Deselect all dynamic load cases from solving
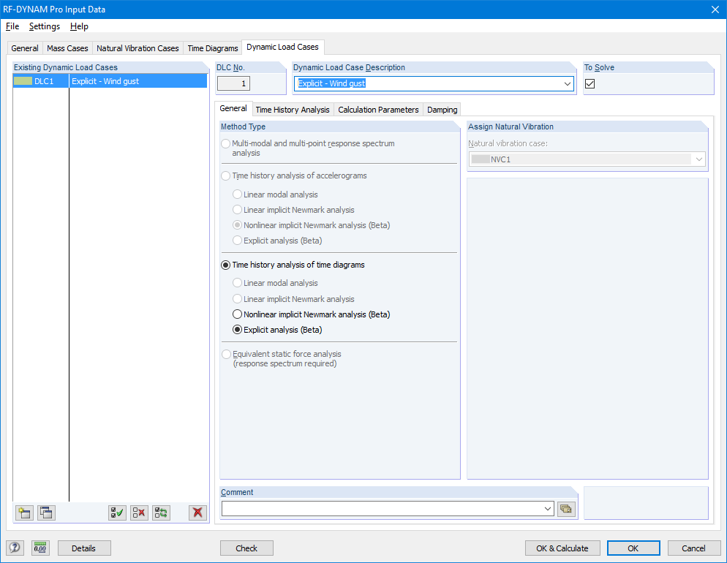The height and width of the screenshot is (563, 727). (x=139, y=513)
